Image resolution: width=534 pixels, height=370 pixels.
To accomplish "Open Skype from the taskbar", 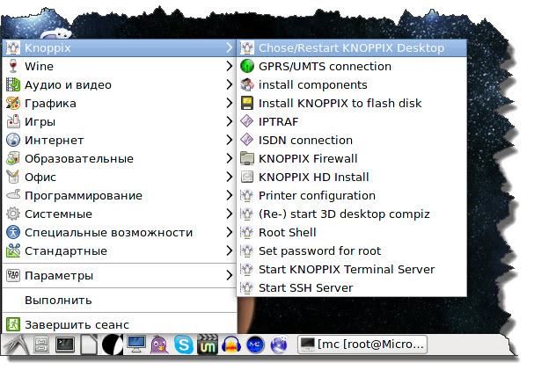I will point(184,345).
